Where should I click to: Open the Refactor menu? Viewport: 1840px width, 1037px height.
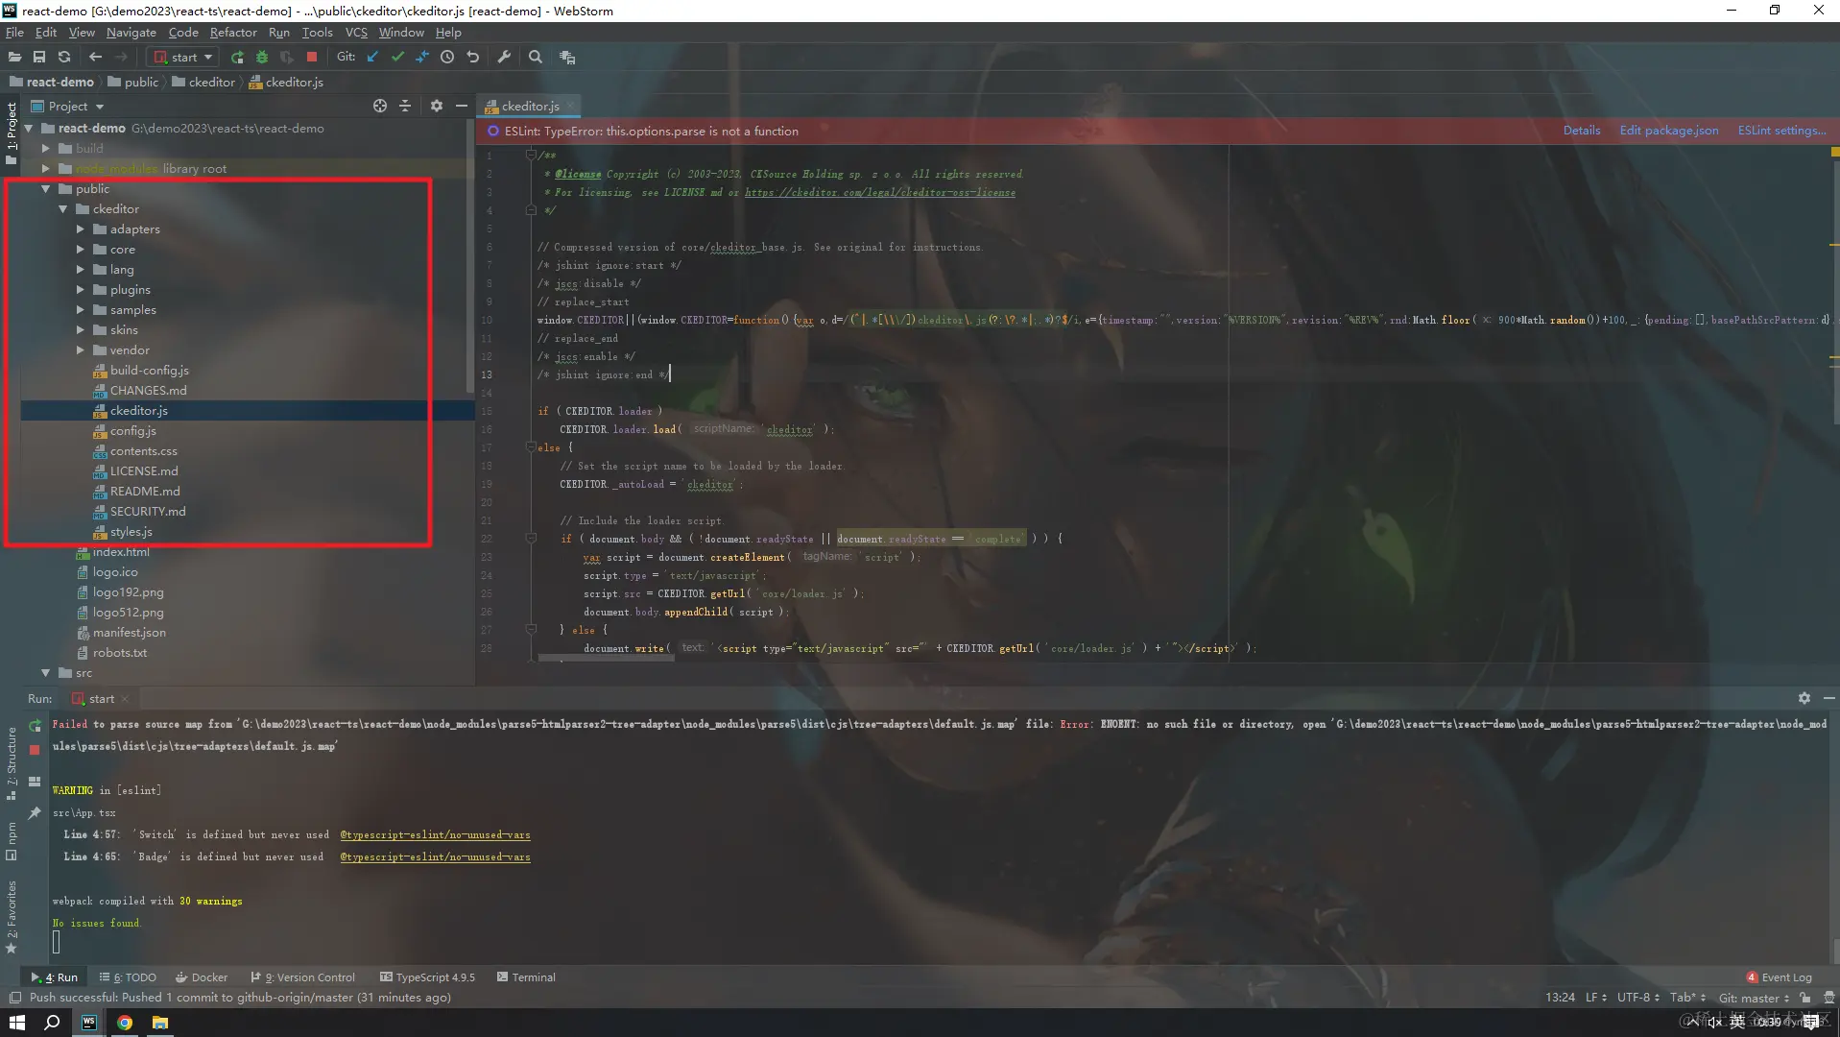[x=233, y=33]
